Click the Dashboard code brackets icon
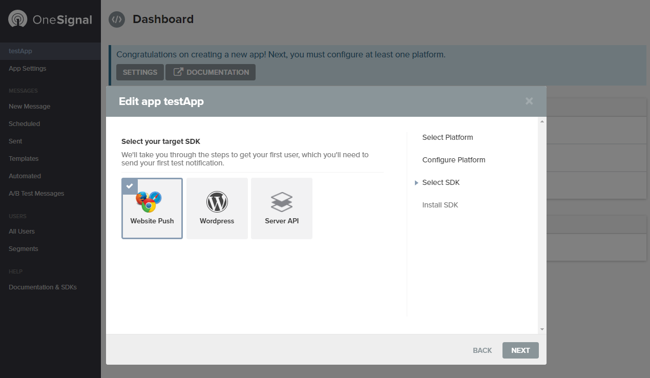This screenshot has height=378, width=650. (x=117, y=19)
